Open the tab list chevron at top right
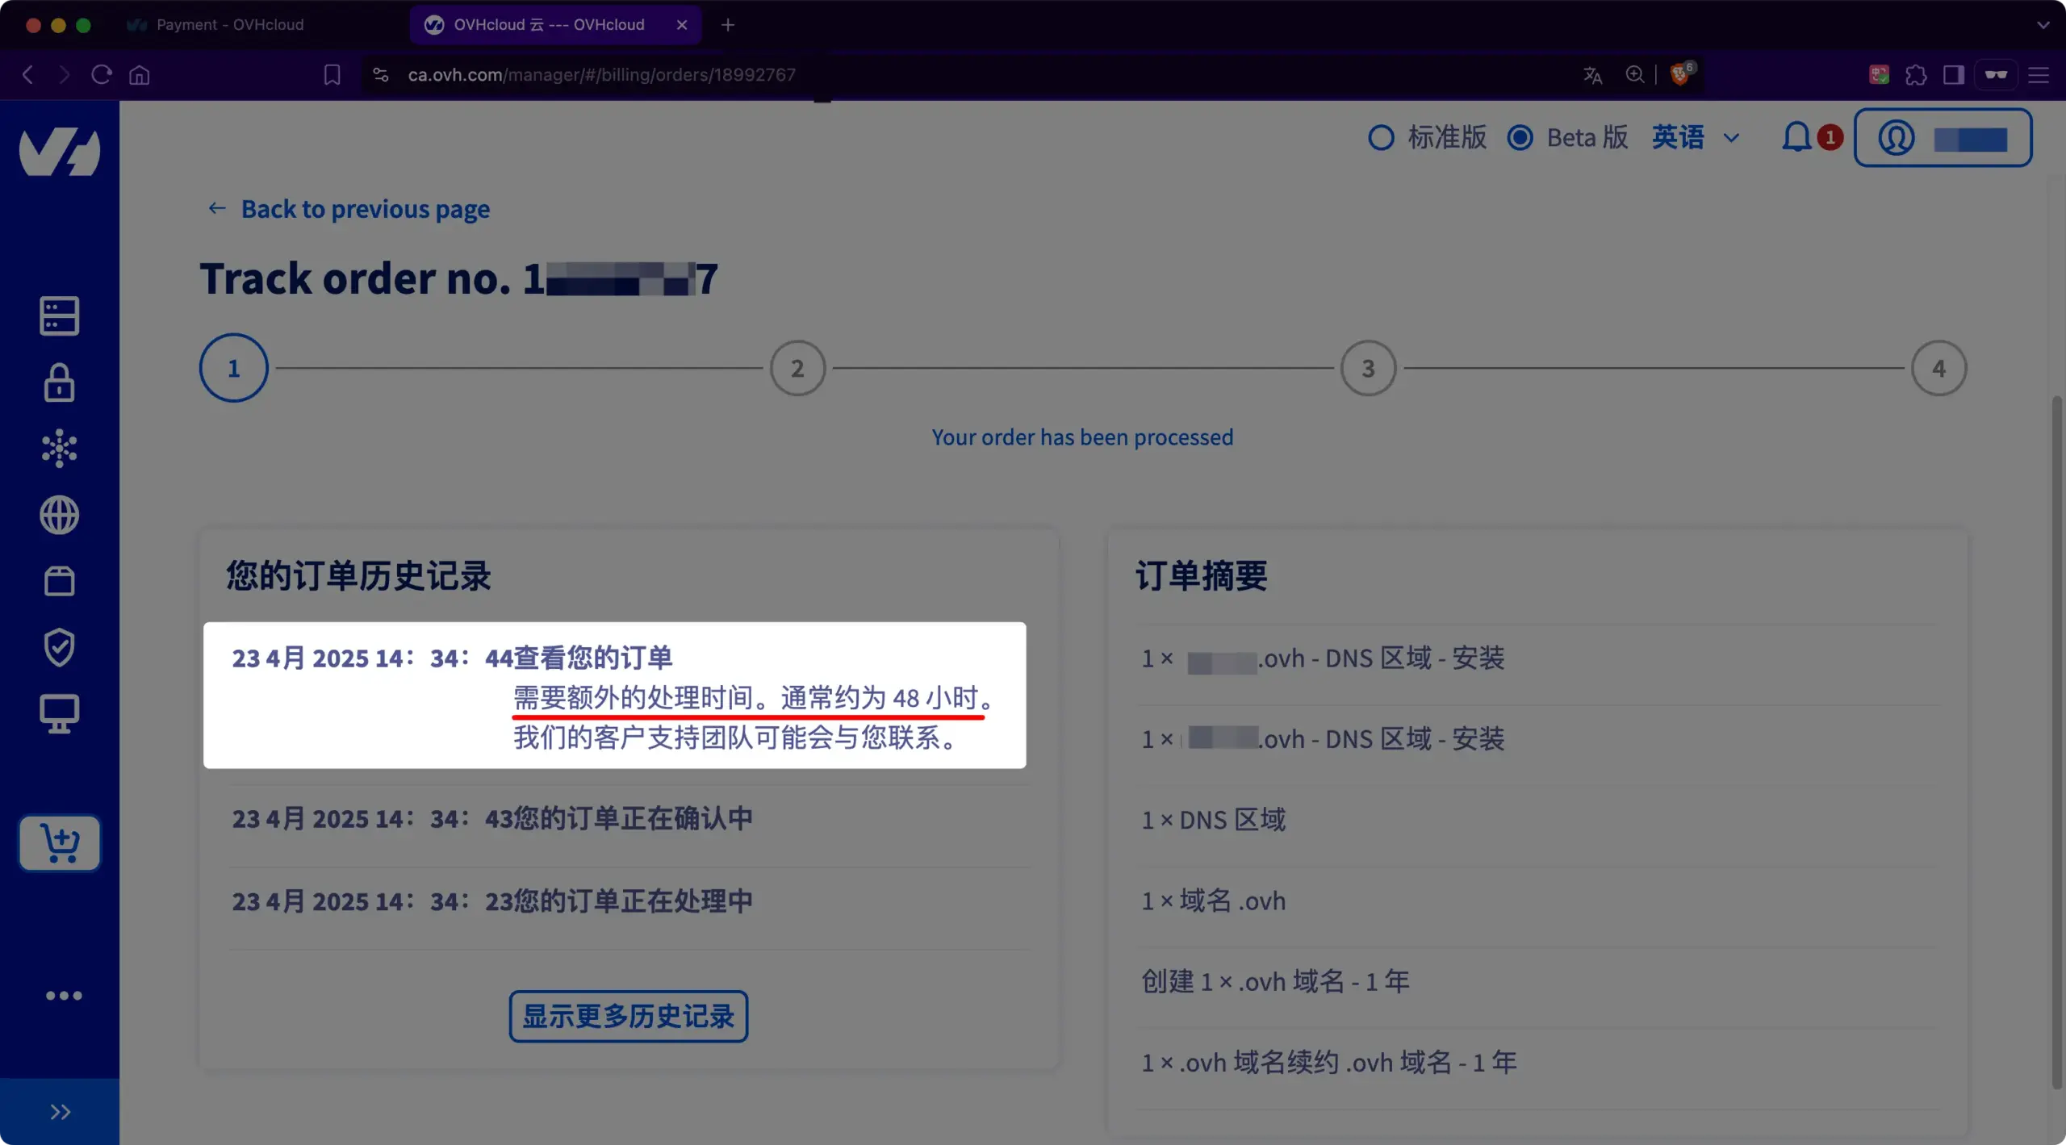This screenshot has height=1145, width=2066. coord(2043,25)
